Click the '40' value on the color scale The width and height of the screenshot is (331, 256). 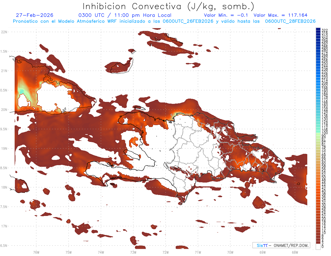pyautogui.click(x=324, y=191)
